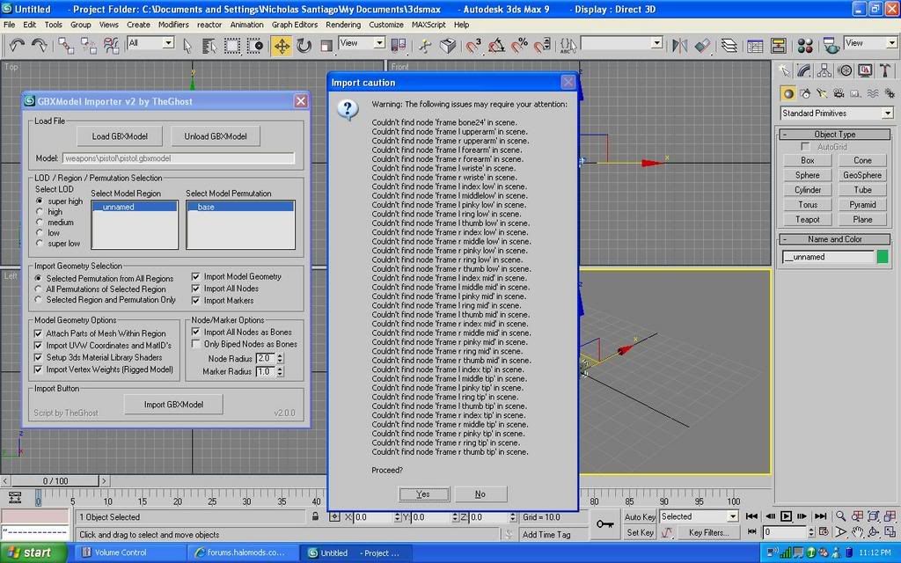Activate the Select and Link tool
Screen dimensions: 901x563
point(65,46)
